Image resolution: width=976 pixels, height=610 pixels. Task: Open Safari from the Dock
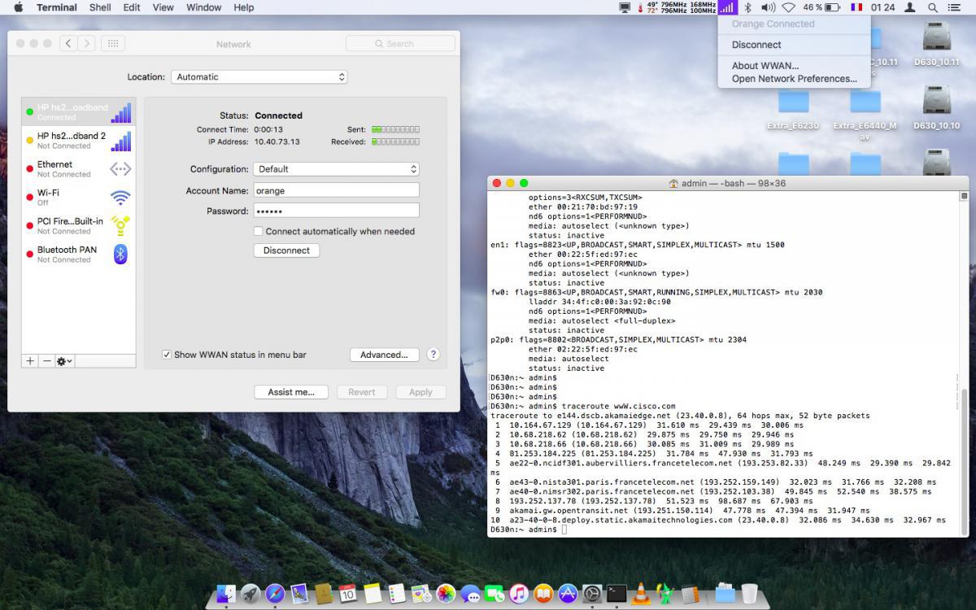pos(275,593)
